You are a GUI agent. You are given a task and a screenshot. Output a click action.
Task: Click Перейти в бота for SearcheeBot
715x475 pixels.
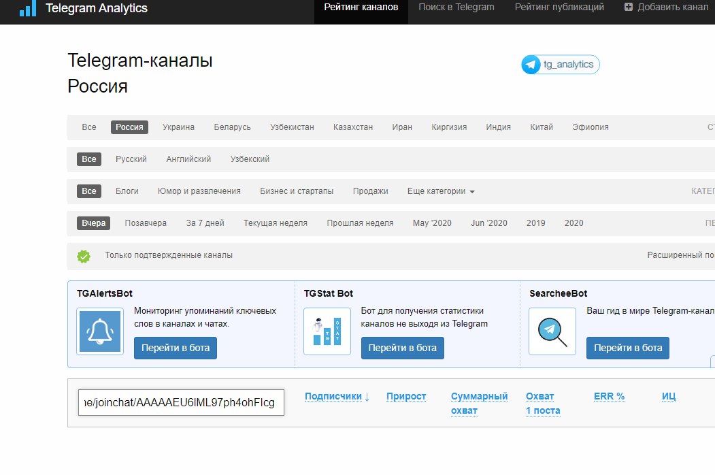tap(628, 348)
